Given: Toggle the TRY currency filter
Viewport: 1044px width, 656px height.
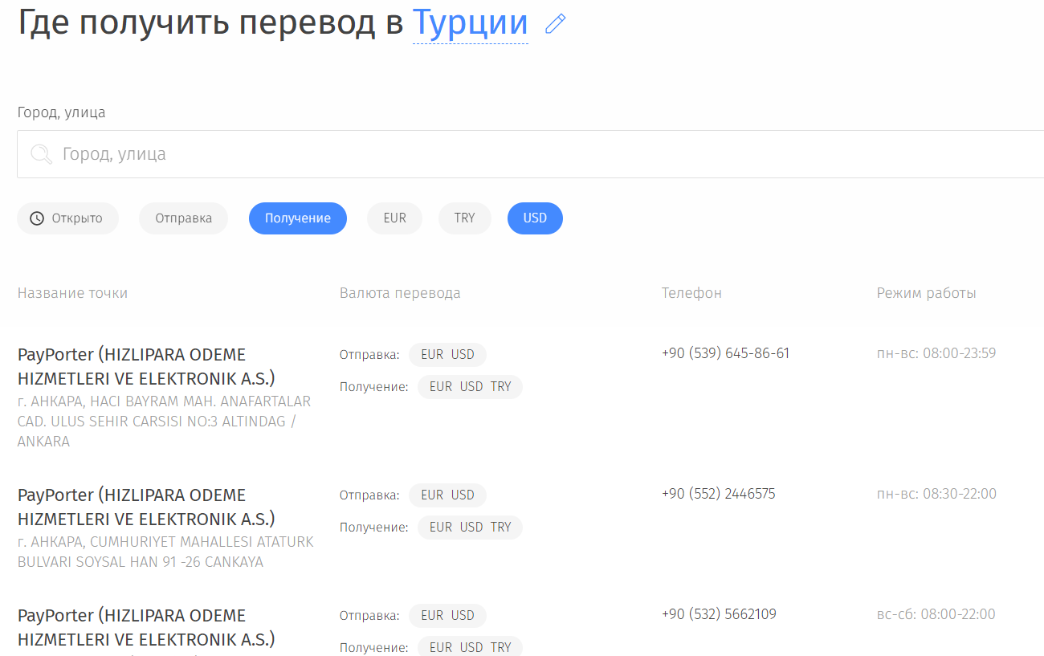Looking at the screenshot, I should [465, 218].
